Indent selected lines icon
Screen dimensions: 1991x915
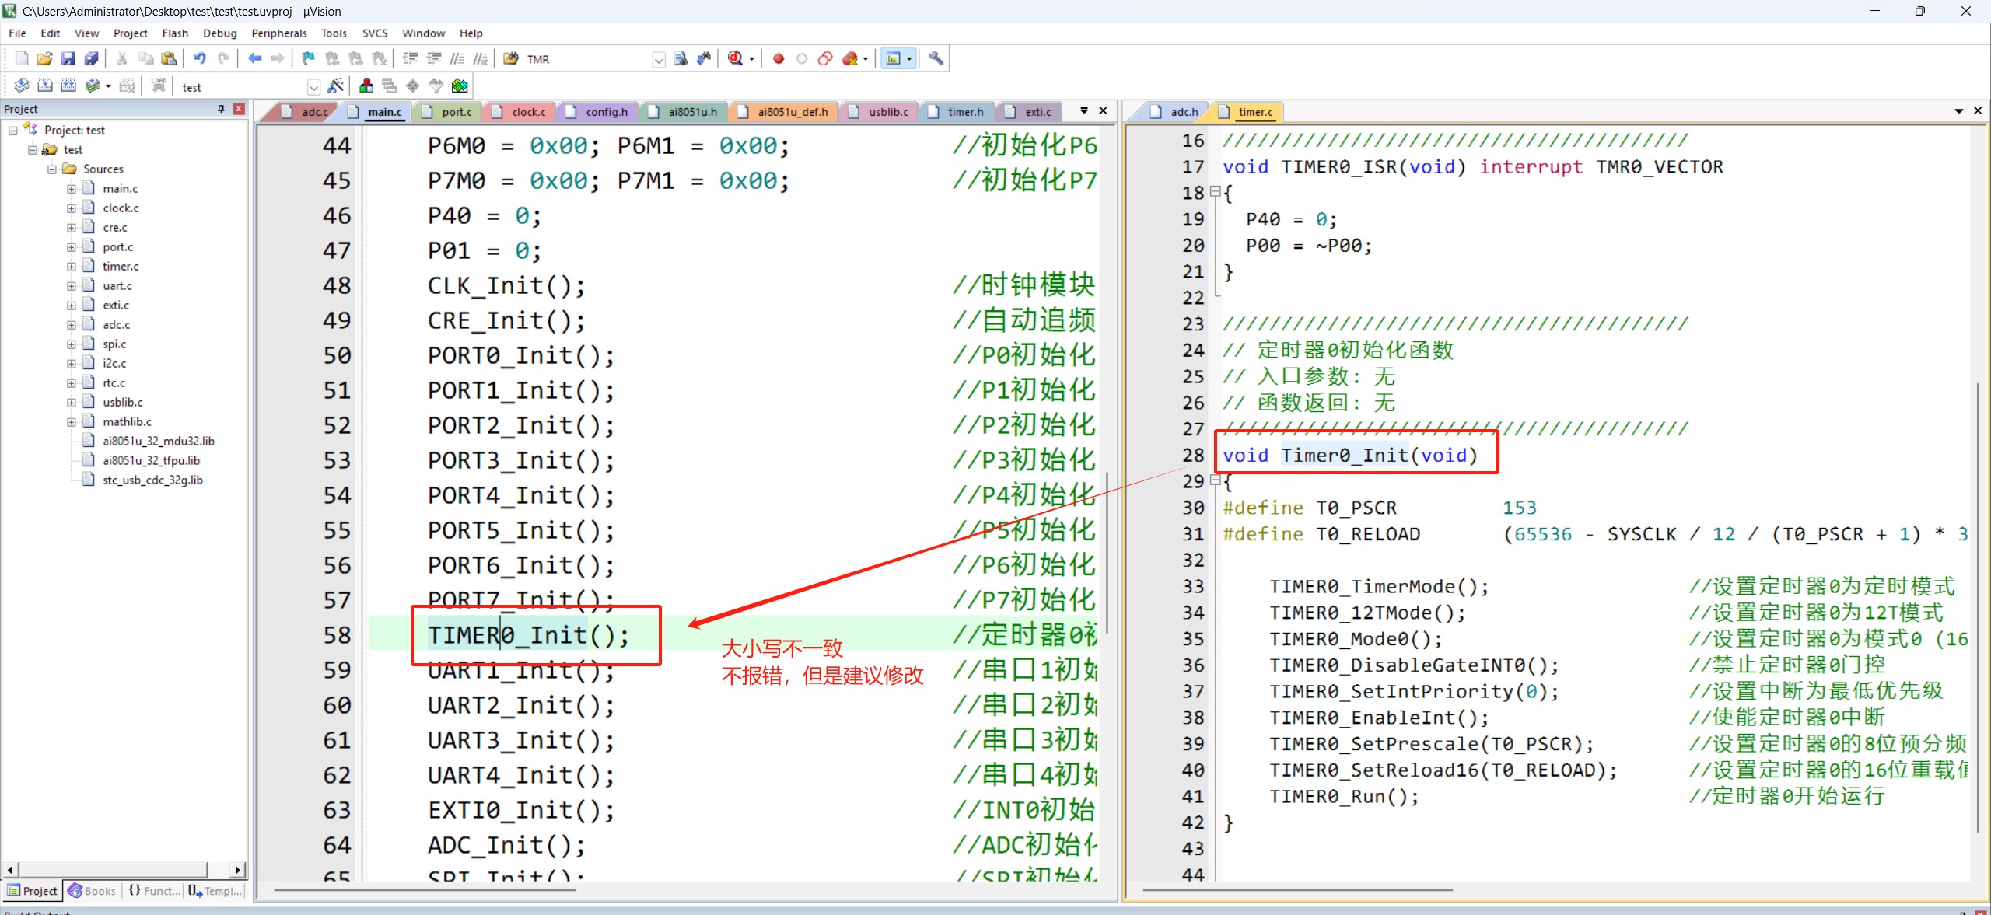click(410, 58)
